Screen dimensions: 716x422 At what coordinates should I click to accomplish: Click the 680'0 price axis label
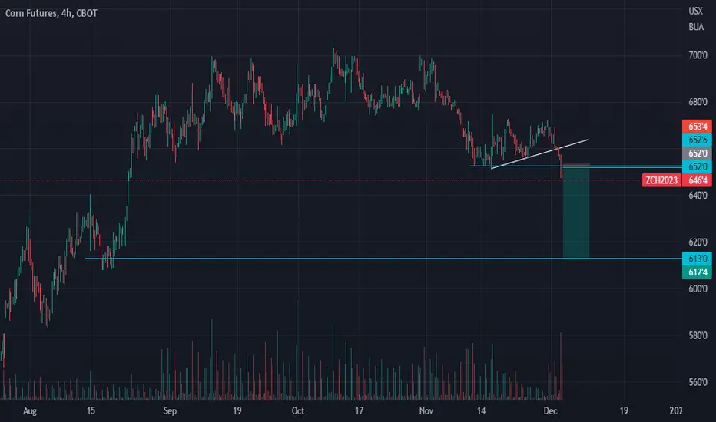(x=698, y=102)
